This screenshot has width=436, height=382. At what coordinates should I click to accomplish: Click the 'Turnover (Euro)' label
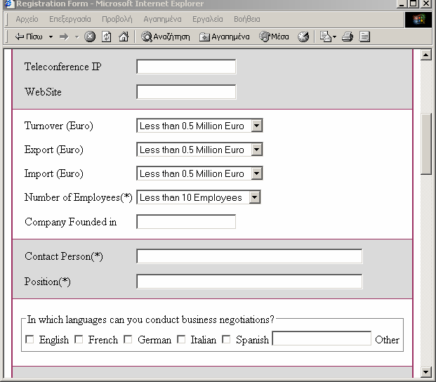(59, 126)
